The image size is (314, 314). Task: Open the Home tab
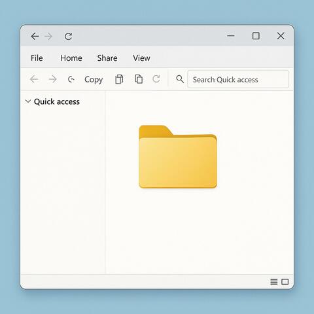(71, 58)
